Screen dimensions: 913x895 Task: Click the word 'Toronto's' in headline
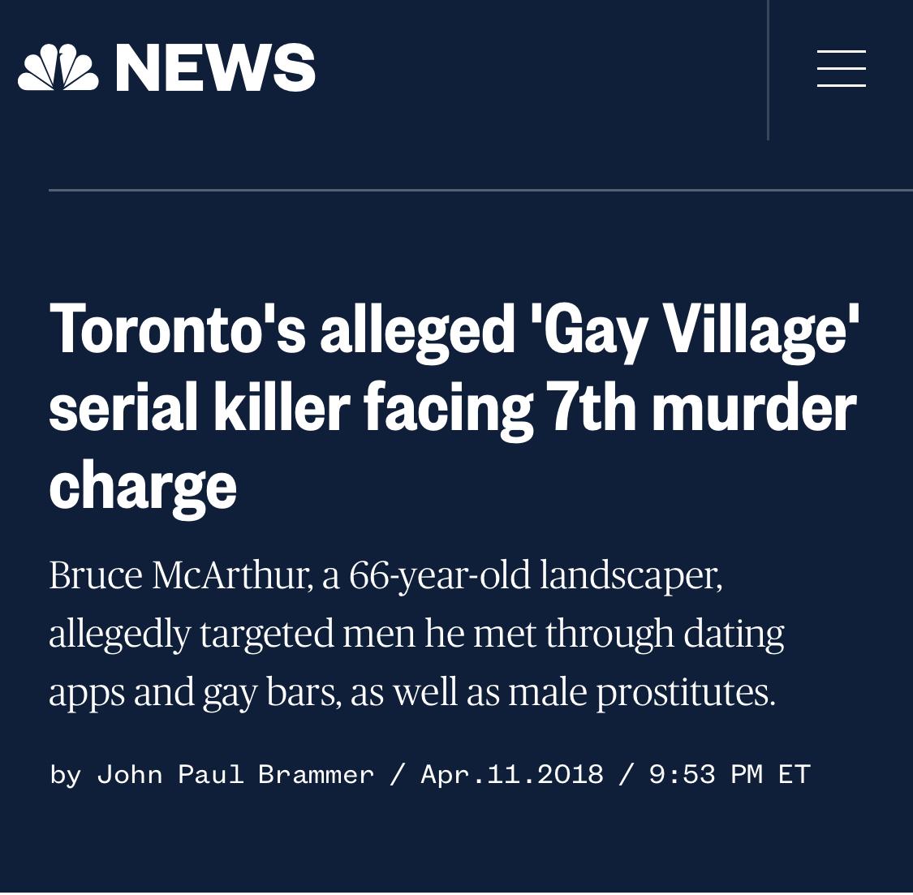pos(178,328)
